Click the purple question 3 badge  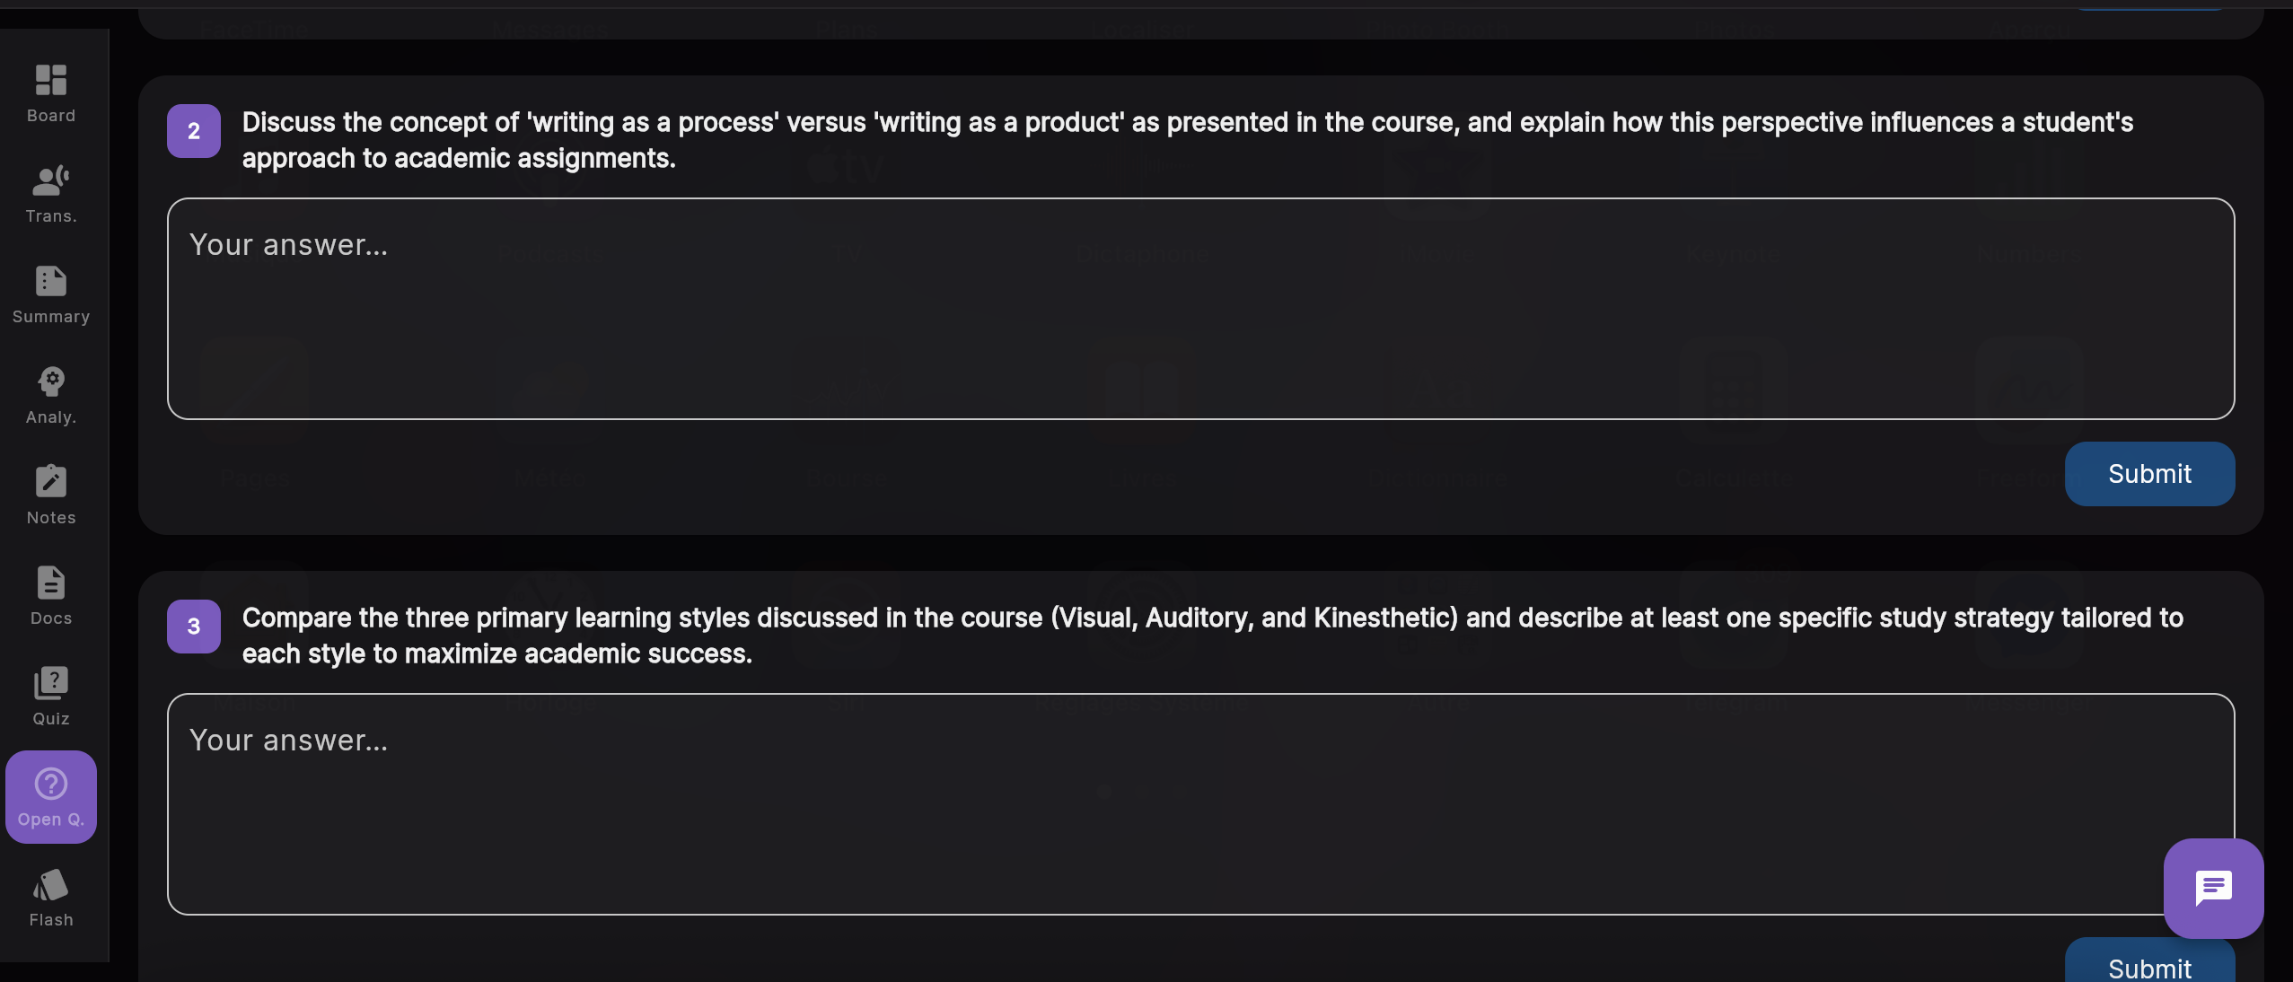pos(193,627)
